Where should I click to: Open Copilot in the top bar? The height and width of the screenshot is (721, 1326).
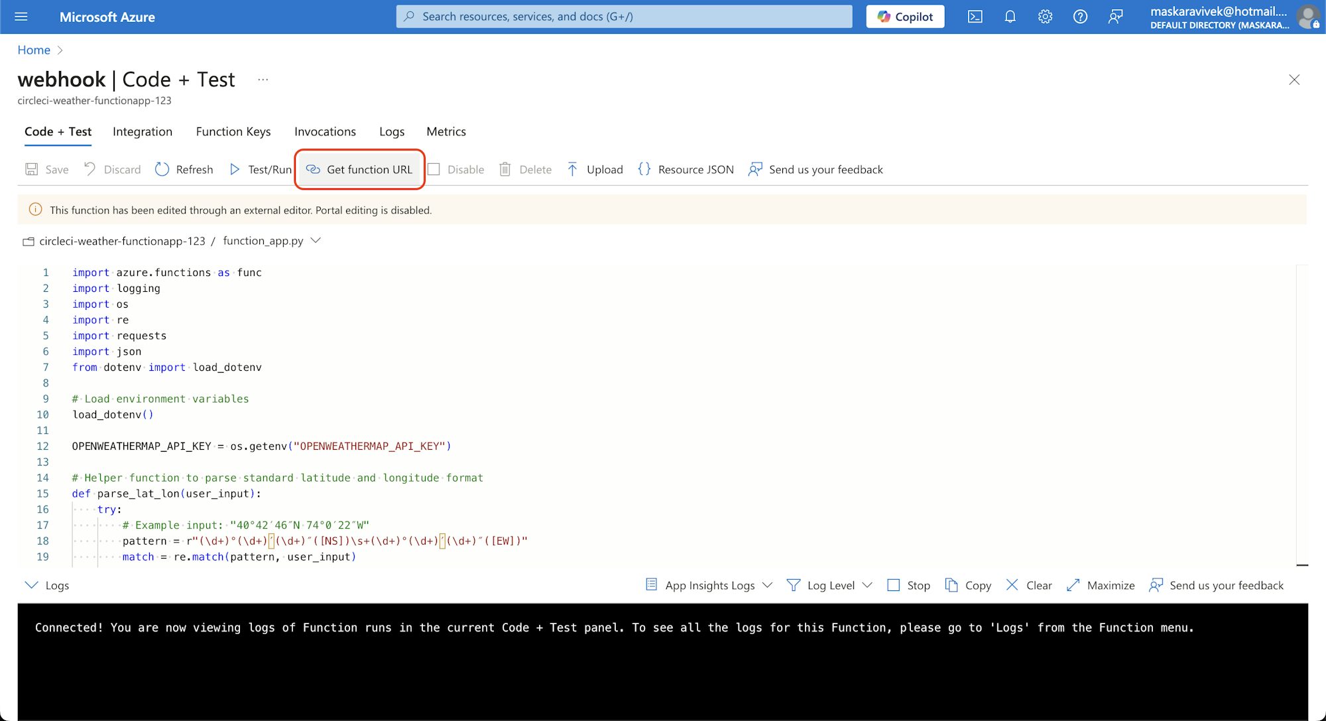click(x=904, y=16)
